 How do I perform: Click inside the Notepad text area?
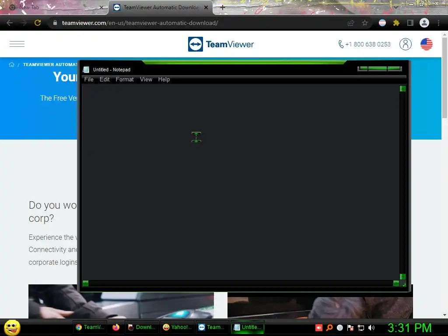[x=241, y=182]
